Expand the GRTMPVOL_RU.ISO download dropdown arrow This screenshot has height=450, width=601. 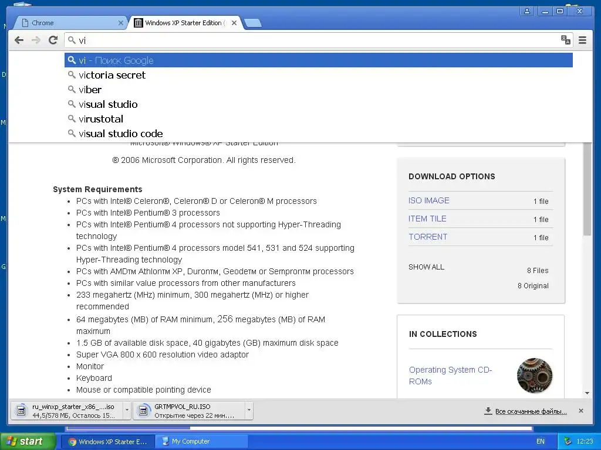click(x=249, y=411)
